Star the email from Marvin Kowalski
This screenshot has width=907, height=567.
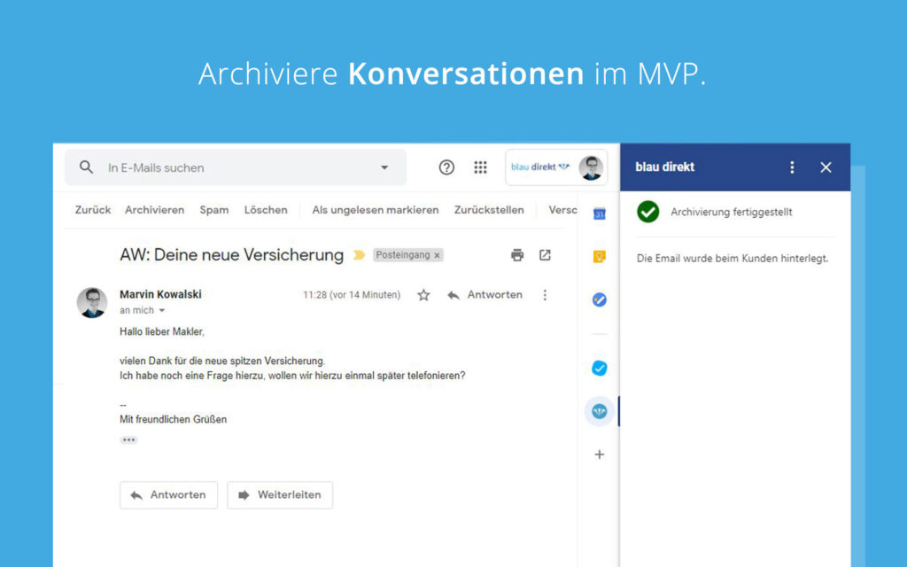pyautogui.click(x=423, y=294)
